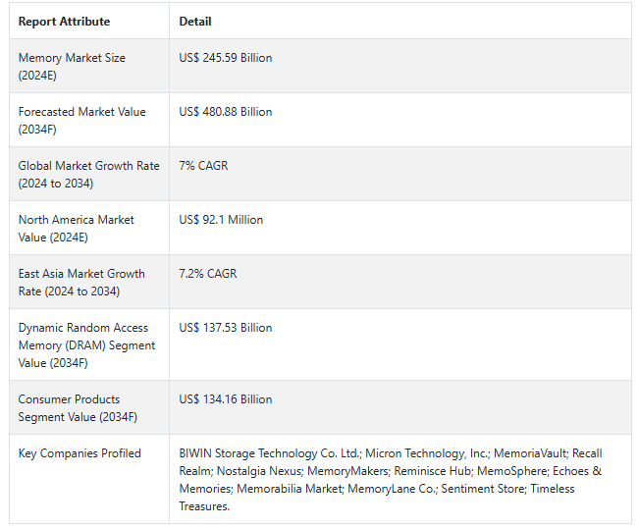Select the North America Market Value cell
The height and width of the screenshot is (528, 639).
click(89, 228)
